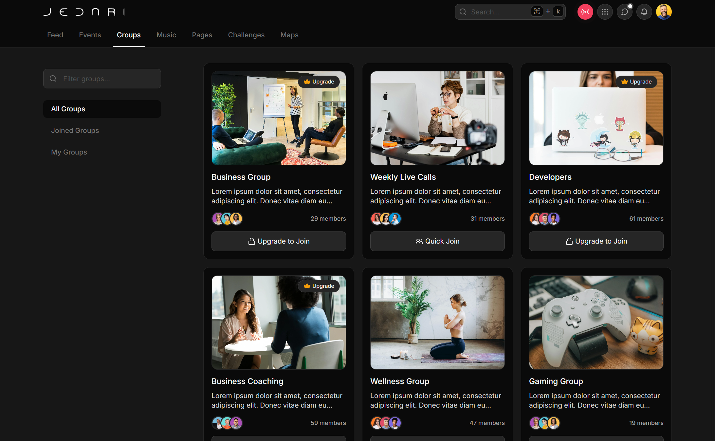Open the Wellness Group cover image
This screenshot has width=715, height=441.
(437, 322)
